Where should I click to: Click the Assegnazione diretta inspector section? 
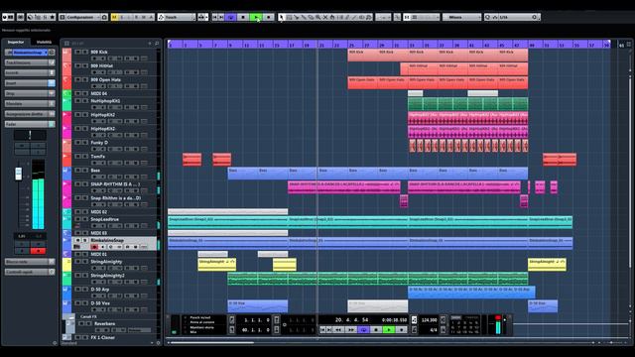pyautogui.click(x=30, y=114)
